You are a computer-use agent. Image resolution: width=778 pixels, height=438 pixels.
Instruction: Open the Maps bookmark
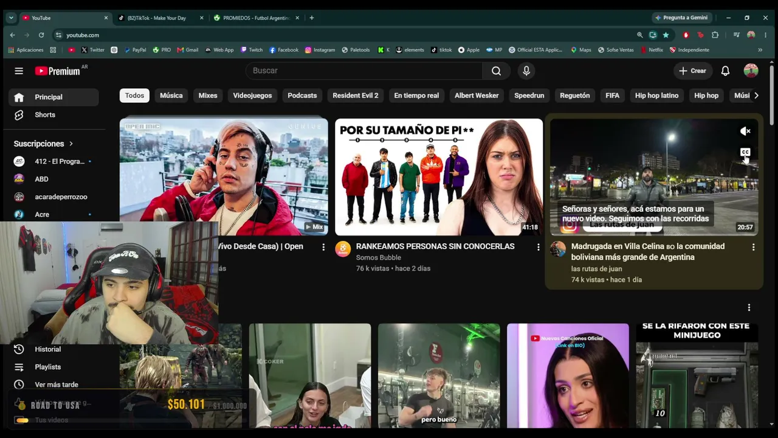coord(580,50)
